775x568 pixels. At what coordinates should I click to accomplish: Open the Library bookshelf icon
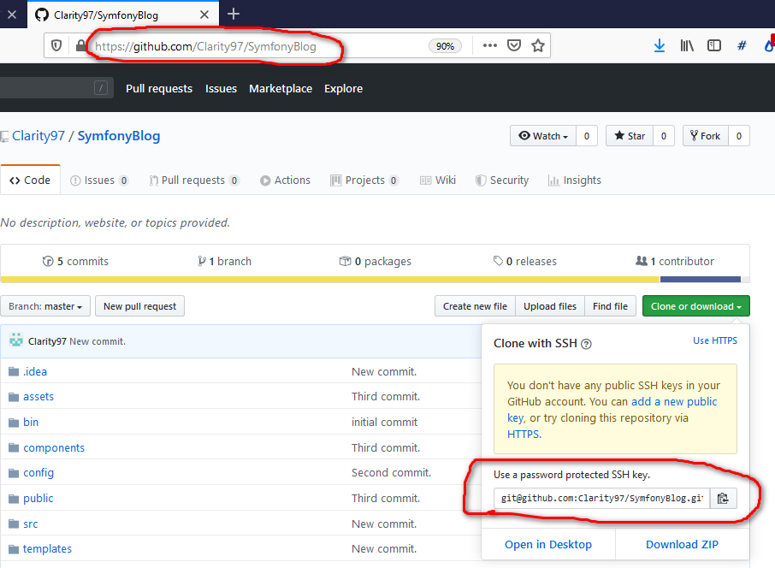tap(687, 46)
